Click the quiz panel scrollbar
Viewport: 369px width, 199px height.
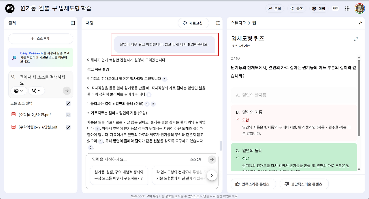click(359, 98)
